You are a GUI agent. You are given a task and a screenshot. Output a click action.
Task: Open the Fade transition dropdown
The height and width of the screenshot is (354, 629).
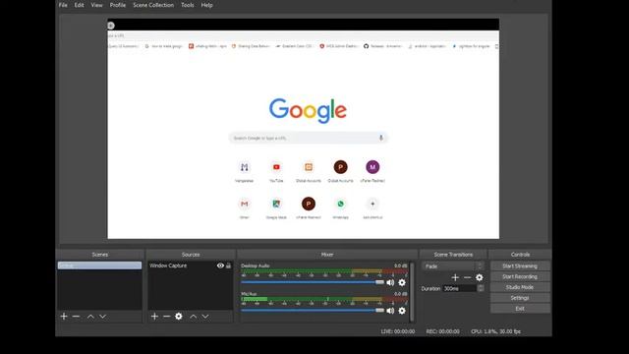pyautogui.click(x=452, y=266)
